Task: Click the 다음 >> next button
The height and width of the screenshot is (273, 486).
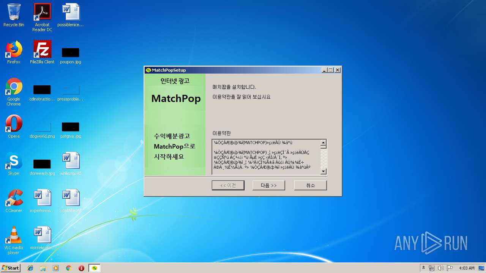Action: point(268,185)
